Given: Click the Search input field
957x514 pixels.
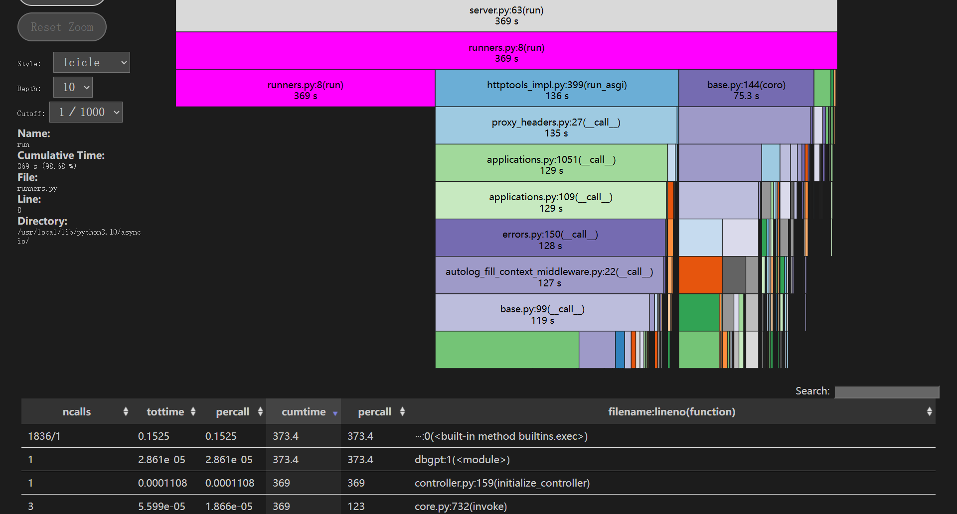Looking at the screenshot, I should click(886, 391).
